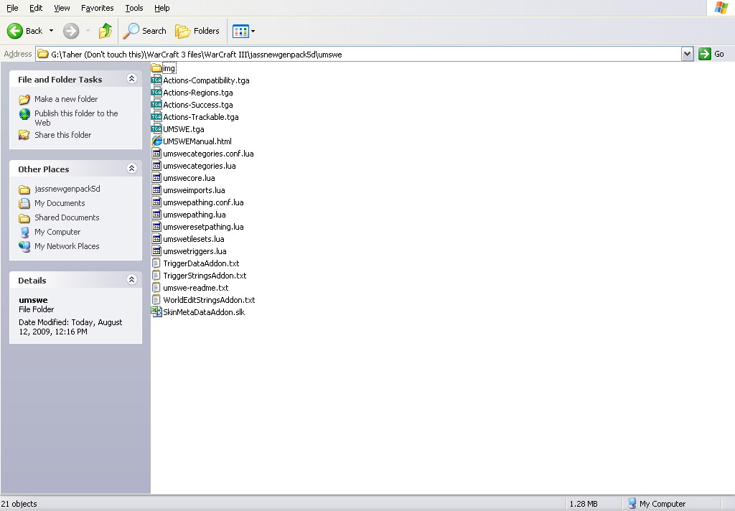Click inside the Address path field

(359, 55)
